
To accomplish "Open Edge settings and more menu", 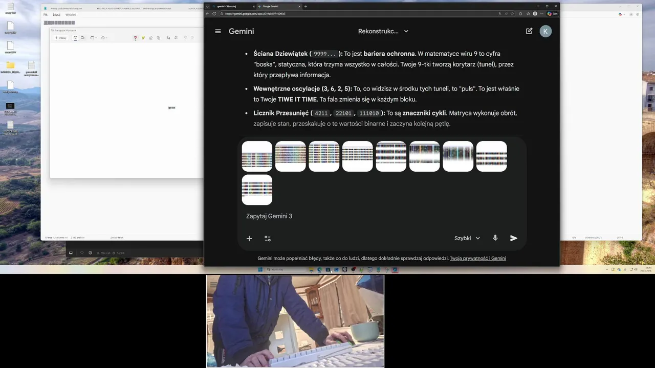I will 542,14.
